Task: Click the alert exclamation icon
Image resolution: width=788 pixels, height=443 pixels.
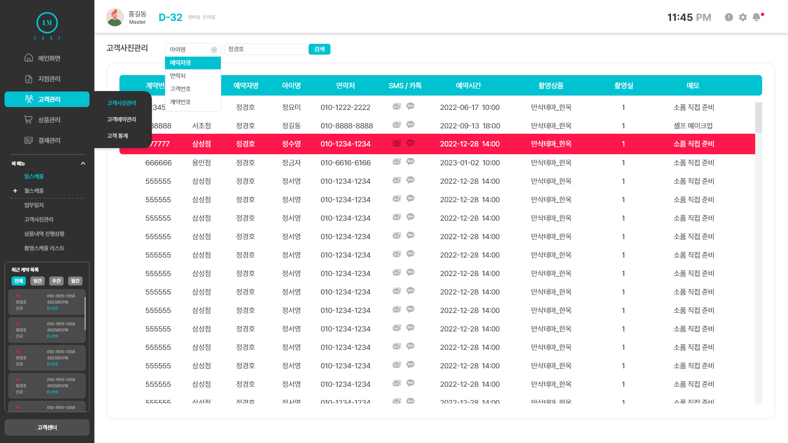Action: tap(729, 17)
